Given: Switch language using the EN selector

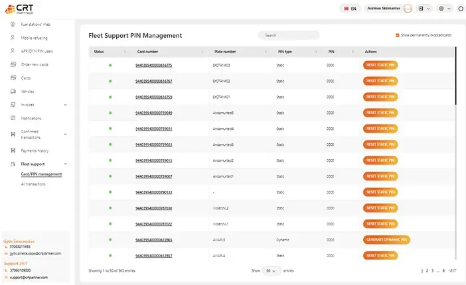Looking at the screenshot, I should point(350,9).
